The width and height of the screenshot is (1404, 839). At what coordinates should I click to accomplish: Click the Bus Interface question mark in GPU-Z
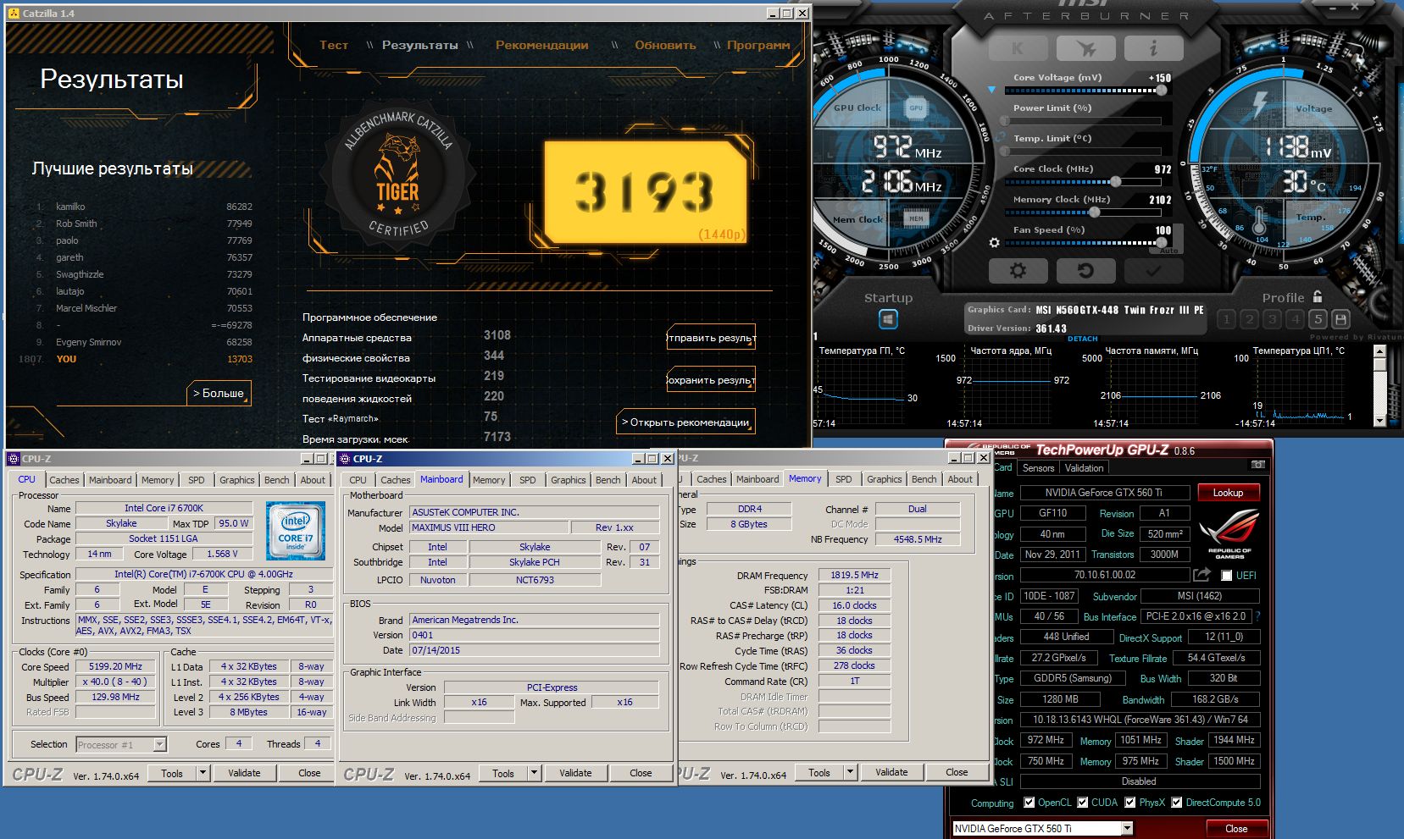(x=1257, y=616)
